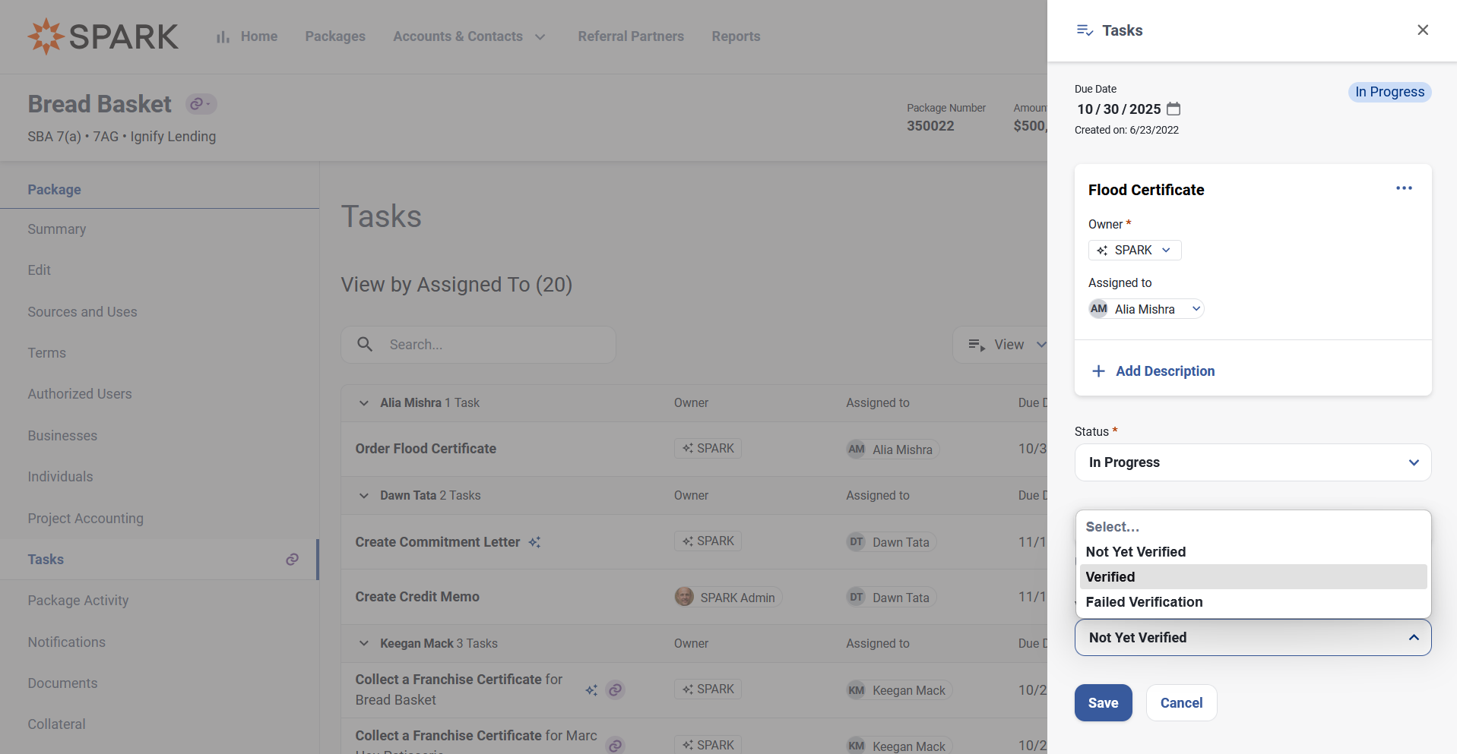This screenshot has height=754, width=1457.
Task: Click the SPARK logo
Action: tap(103, 36)
